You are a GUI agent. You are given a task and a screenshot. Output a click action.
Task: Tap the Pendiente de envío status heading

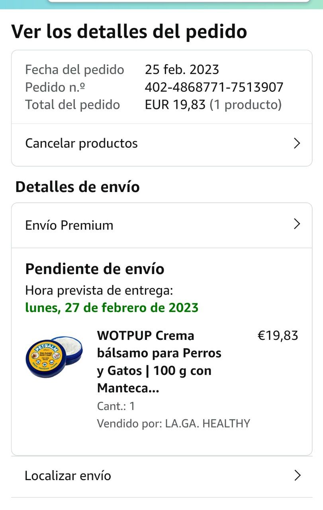pos(94,269)
